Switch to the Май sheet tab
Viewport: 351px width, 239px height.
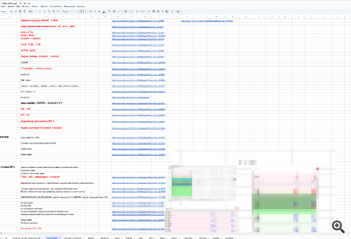[x=141, y=238]
